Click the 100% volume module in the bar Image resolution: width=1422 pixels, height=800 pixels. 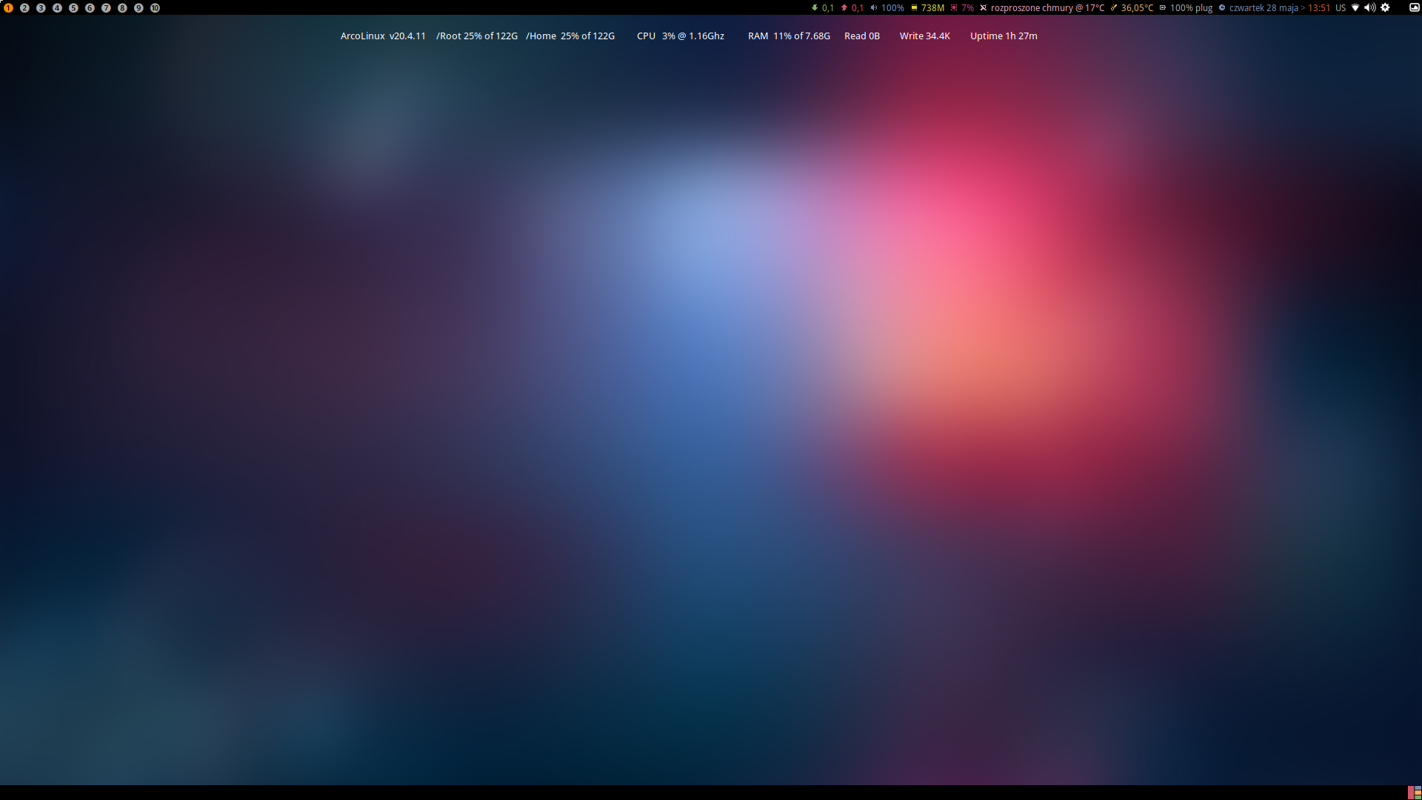point(892,8)
